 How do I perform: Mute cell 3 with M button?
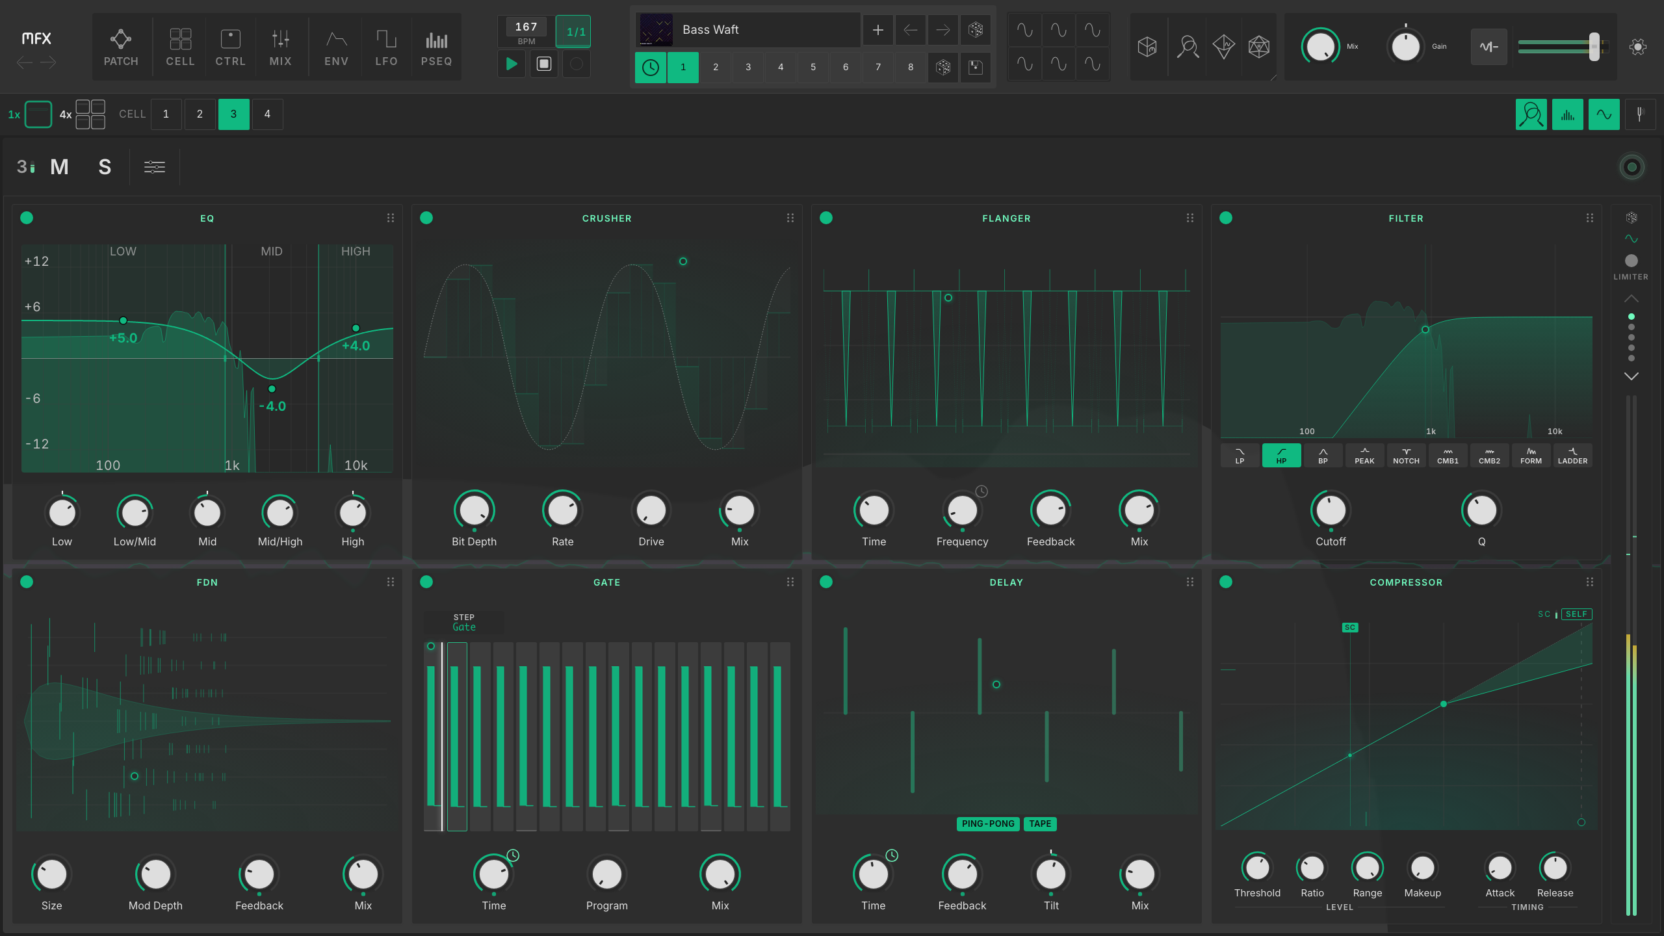(59, 167)
